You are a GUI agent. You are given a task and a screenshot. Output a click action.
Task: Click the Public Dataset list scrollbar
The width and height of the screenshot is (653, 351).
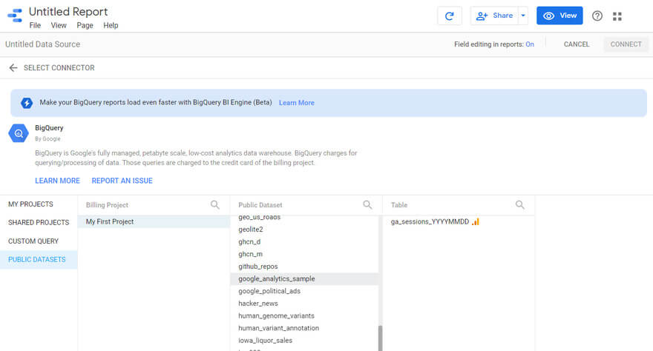tap(381, 338)
